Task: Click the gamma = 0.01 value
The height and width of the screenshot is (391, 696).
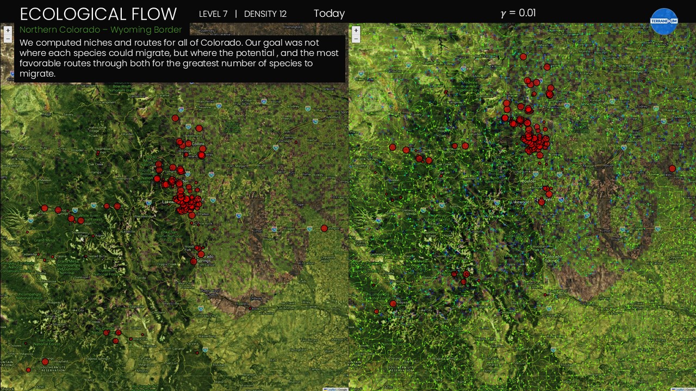Action: click(x=518, y=13)
